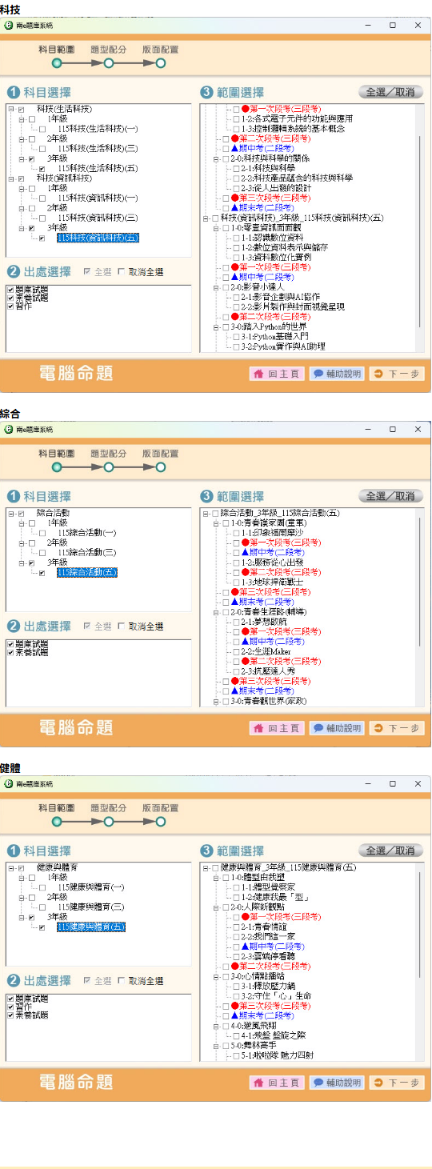This screenshot has width=432, height=1169.
Task: Check 115綜合活動(一) in the 綜合 window
Action: point(43,532)
